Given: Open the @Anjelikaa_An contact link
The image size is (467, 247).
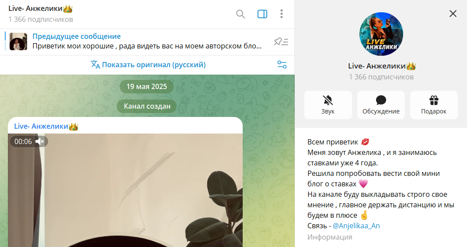Looking at the screenshot, I should coord(356,226).
